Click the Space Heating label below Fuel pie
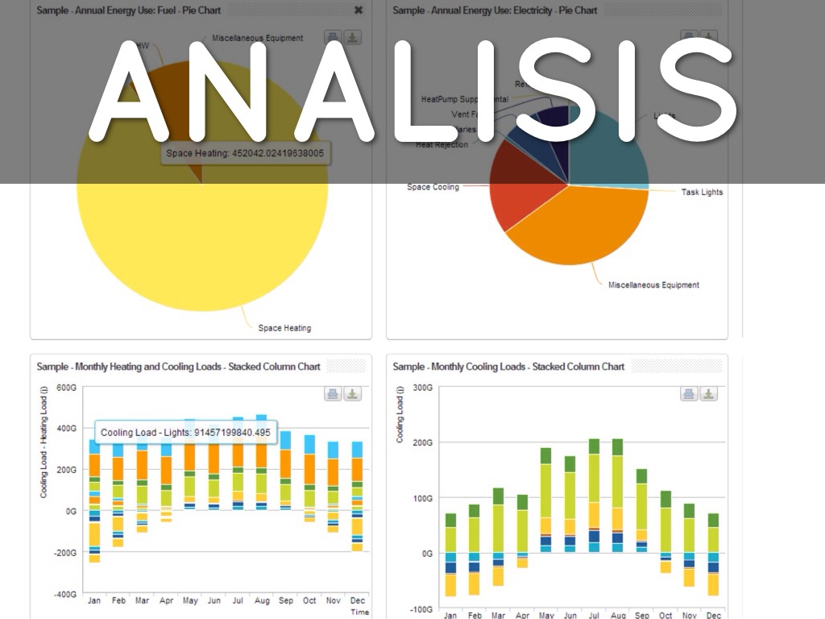The width and height of the screenshot is (825, 619). coord(284,328)
